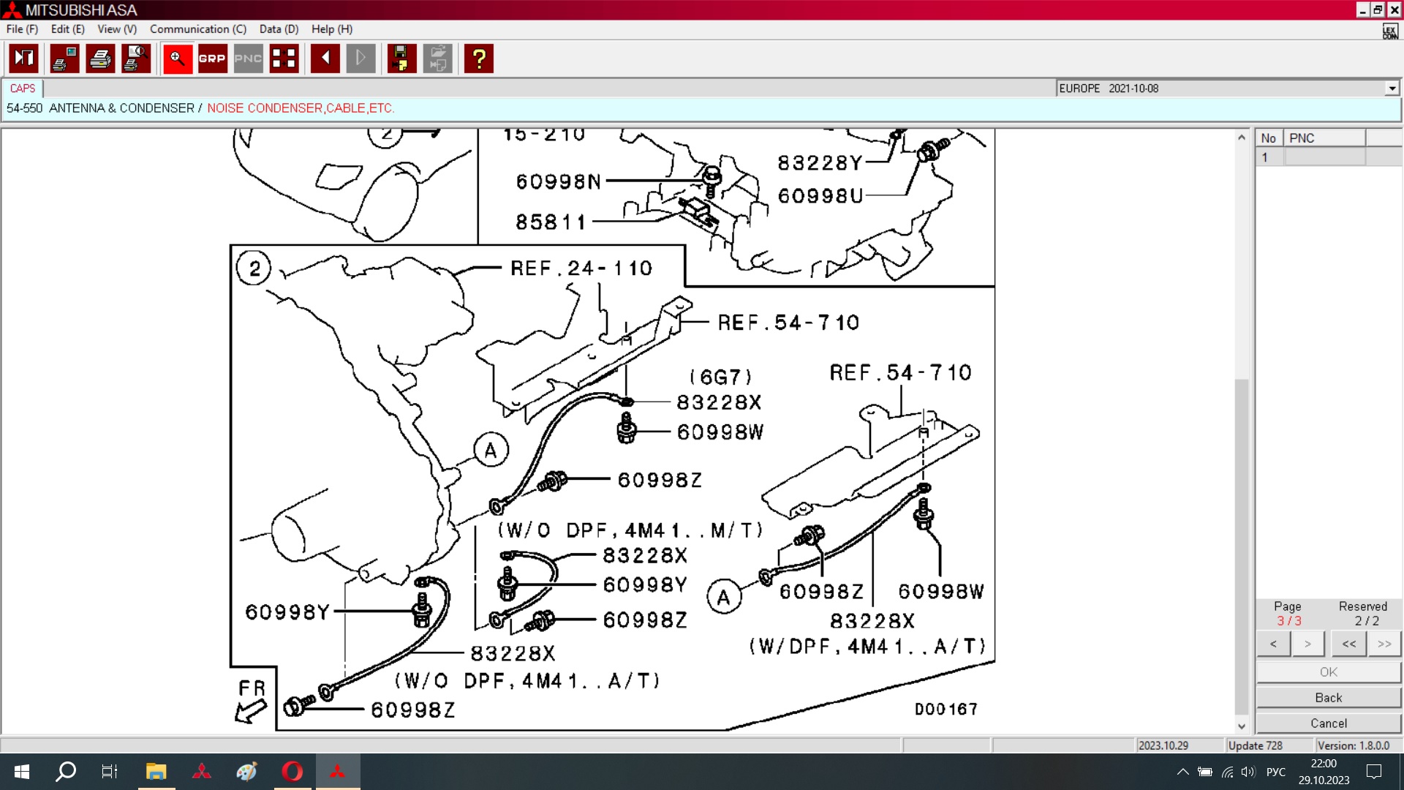
Task: Open help with the question mark icon
Action: (479, 59)
